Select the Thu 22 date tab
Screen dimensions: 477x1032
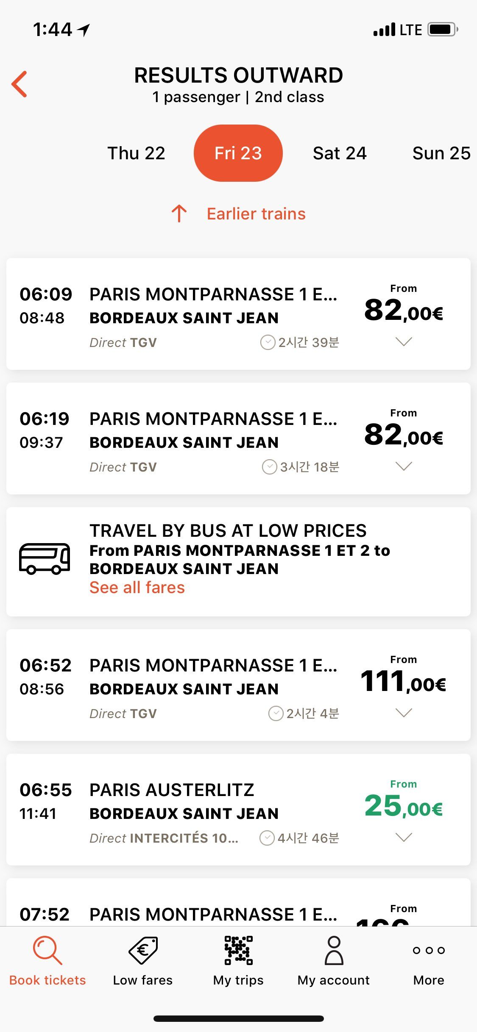click(x=136, y=153)
